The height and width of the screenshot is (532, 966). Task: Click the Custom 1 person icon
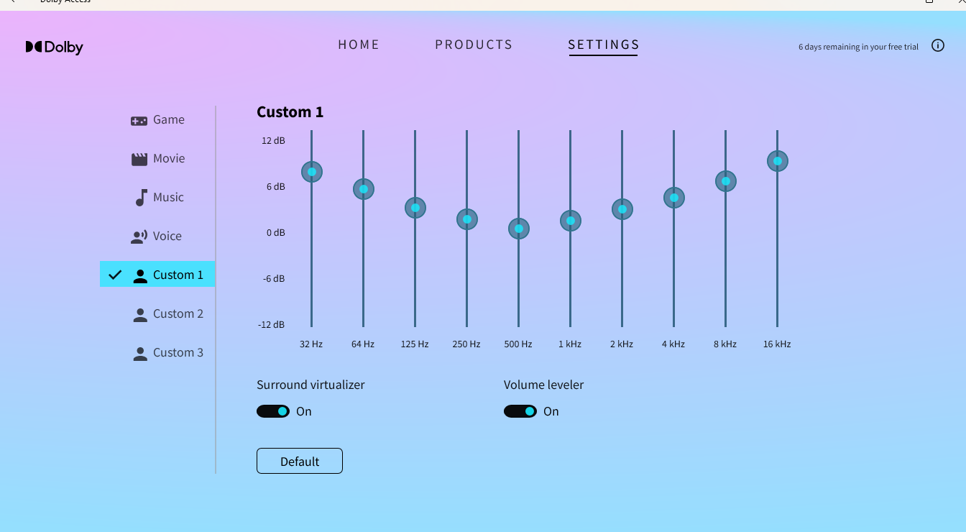(140, 275)
